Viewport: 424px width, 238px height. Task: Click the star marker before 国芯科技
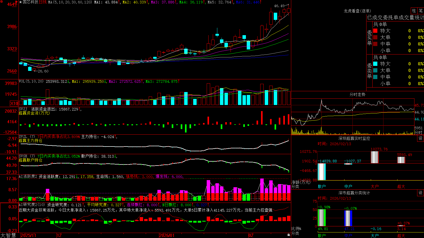point(20,2)
